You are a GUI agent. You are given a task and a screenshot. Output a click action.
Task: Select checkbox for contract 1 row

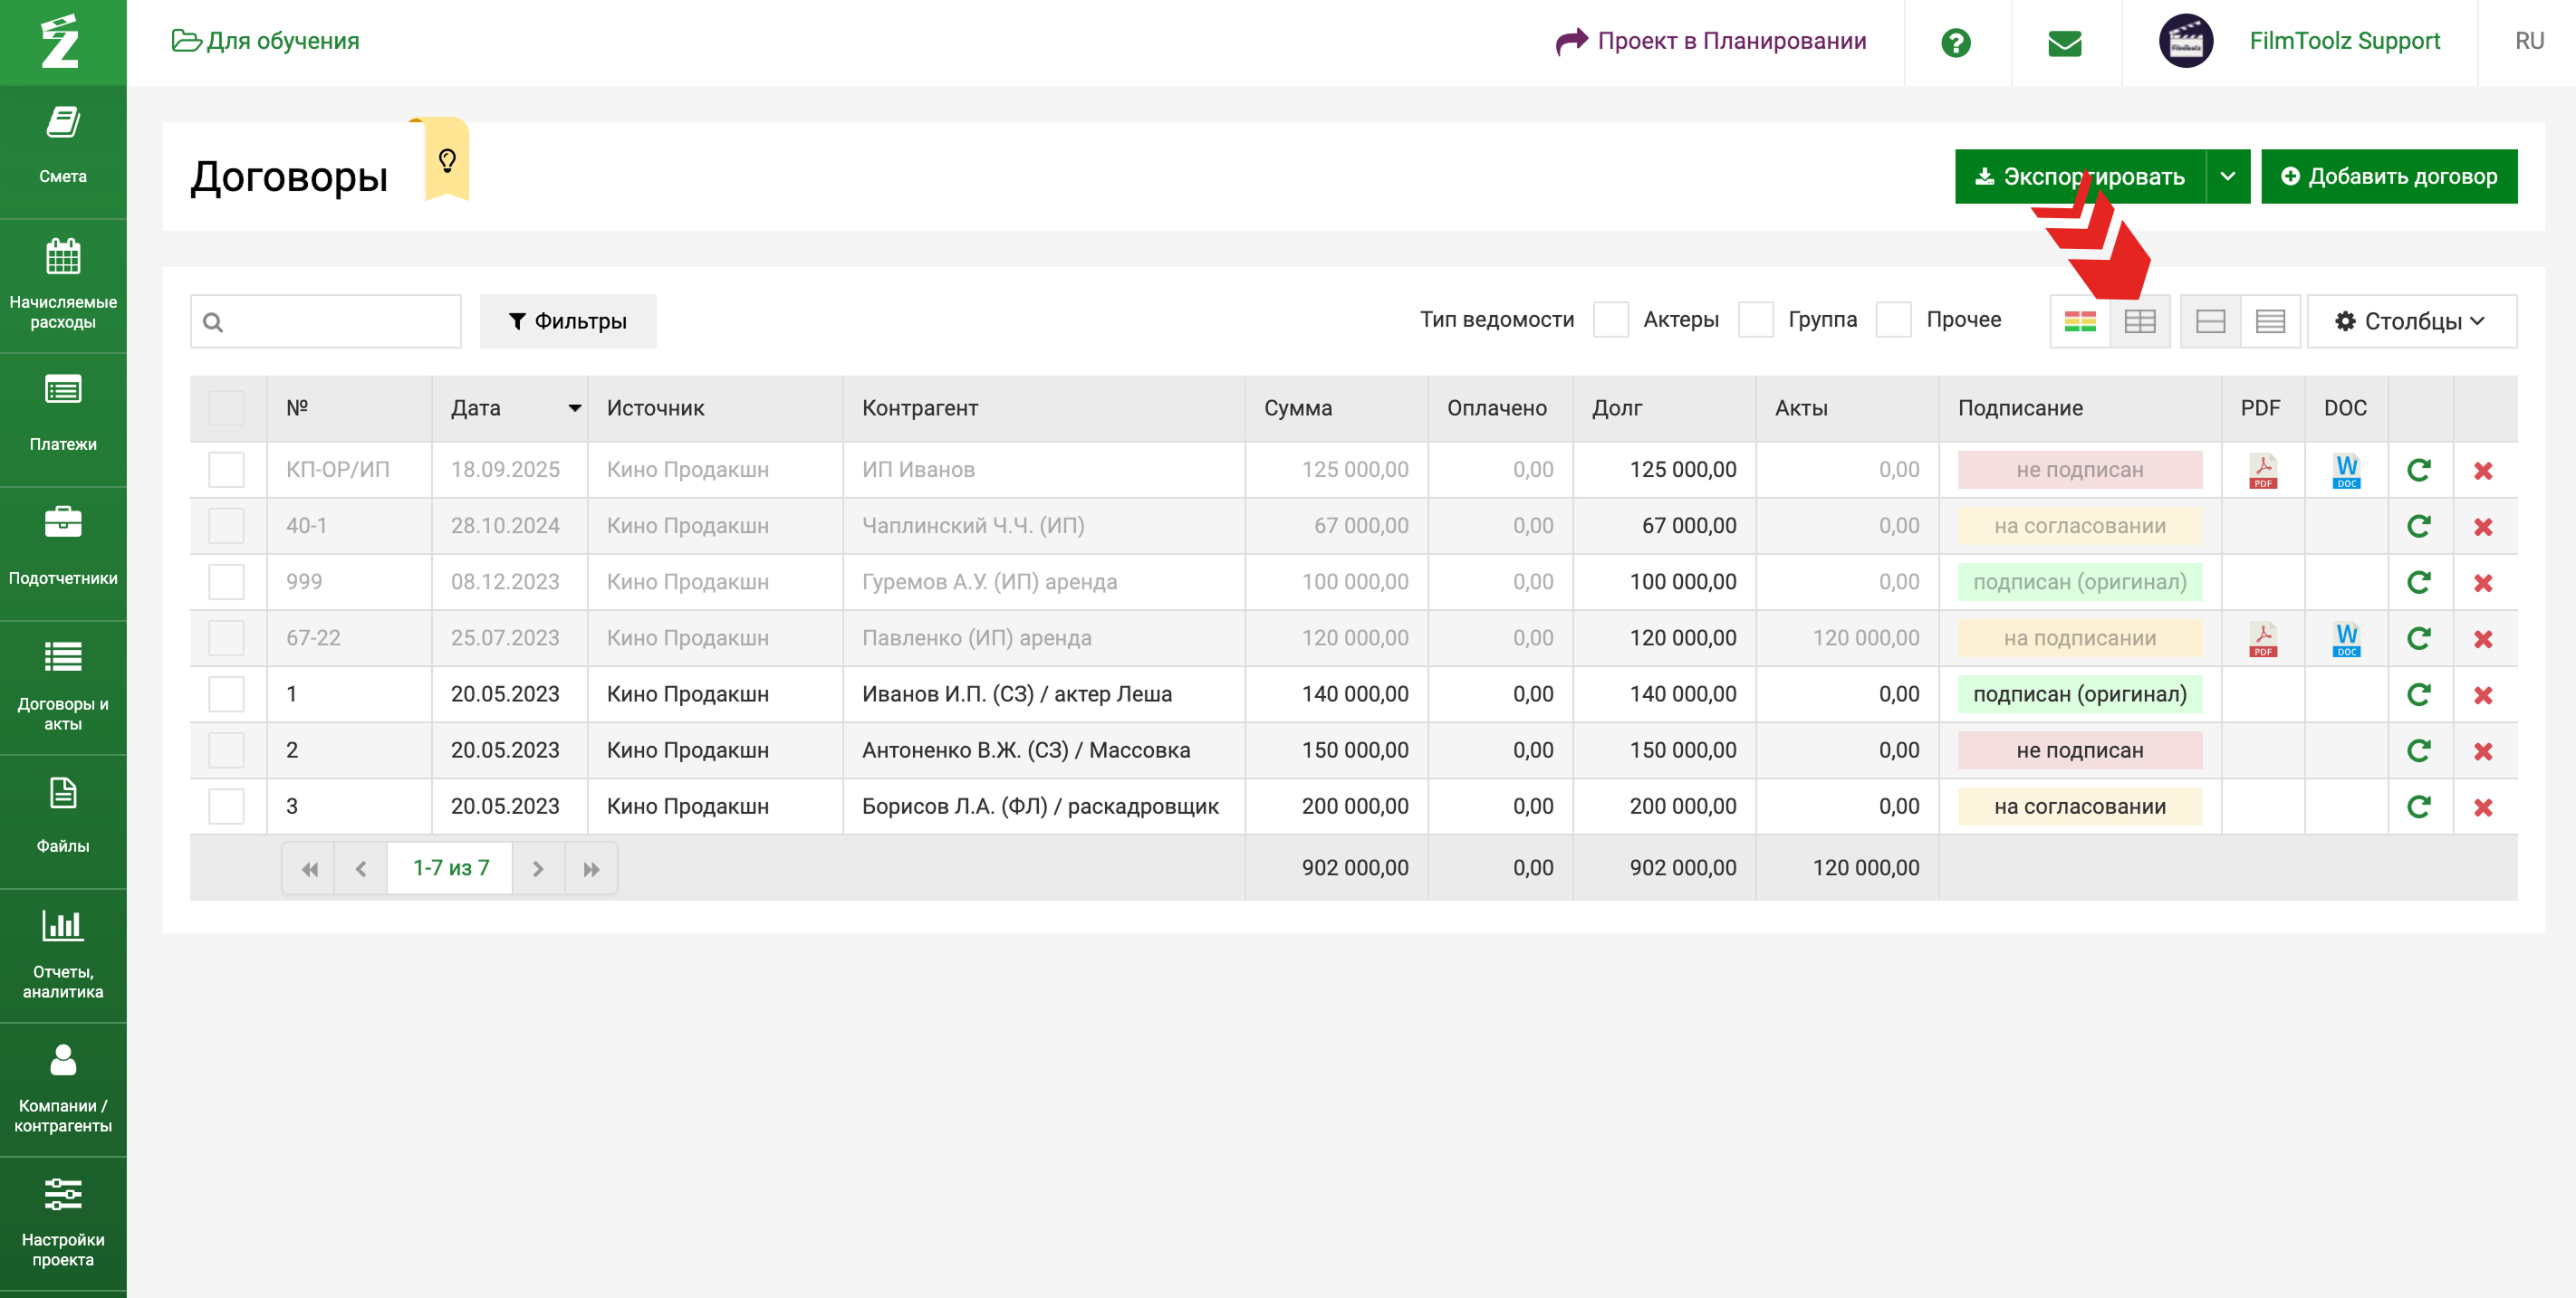(226, 694)
